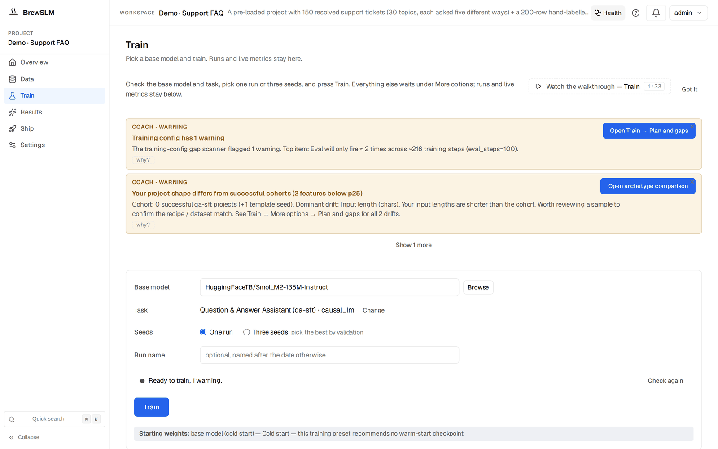Image resolution: width=718 pixels, height=449 pixels.
Task: Click the Demo · Support FAQ workspace title
Action: click(x=191, y=13)
